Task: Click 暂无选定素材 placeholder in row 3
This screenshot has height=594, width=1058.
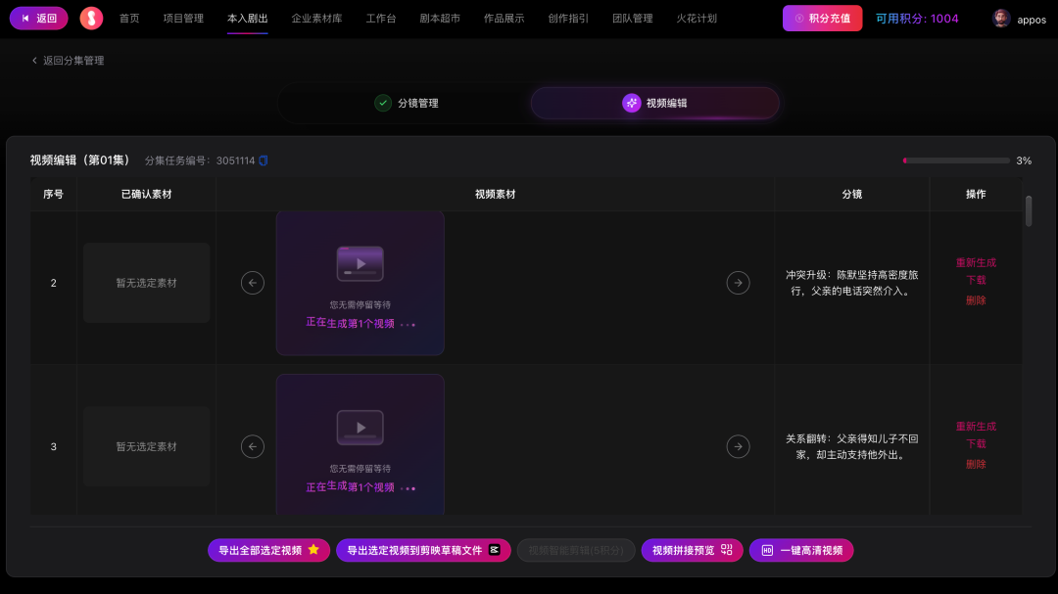Action: click(146, 446)
